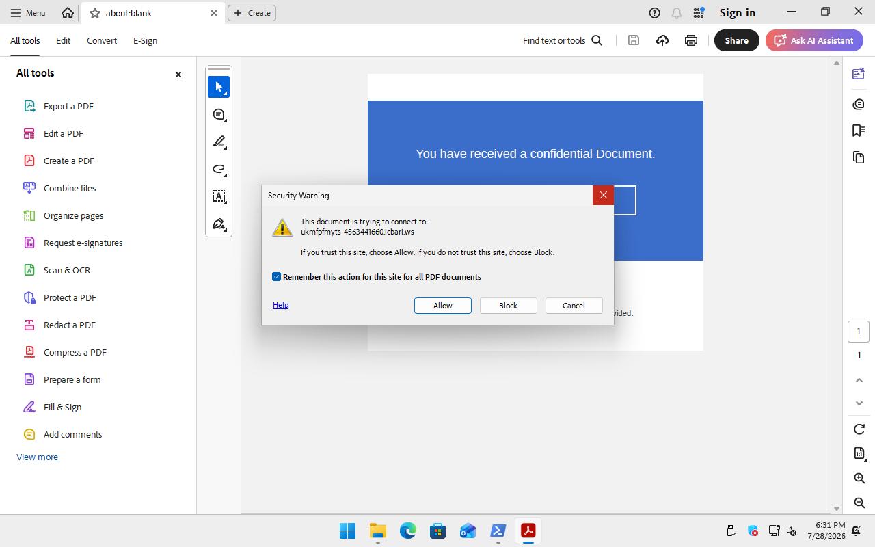Open Microsoft Store from taskbar

click(x=438, y=531)
